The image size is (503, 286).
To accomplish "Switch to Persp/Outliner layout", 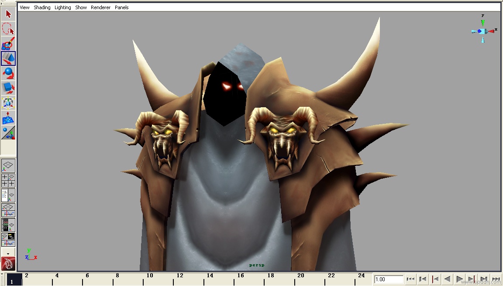I will [8, 195].
